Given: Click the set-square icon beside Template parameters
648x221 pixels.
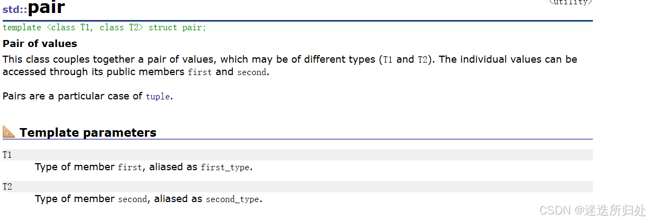Looking at the screenshot, I should point(9,132).
